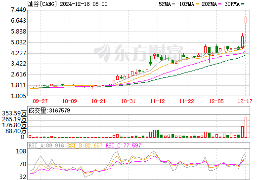257x180 pixels.
Task: Click the 30PMA legend label
Action: tap(232, 4)
